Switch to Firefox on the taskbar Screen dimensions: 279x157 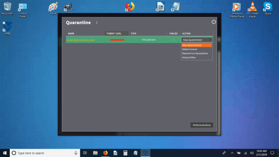pos(105,153)
